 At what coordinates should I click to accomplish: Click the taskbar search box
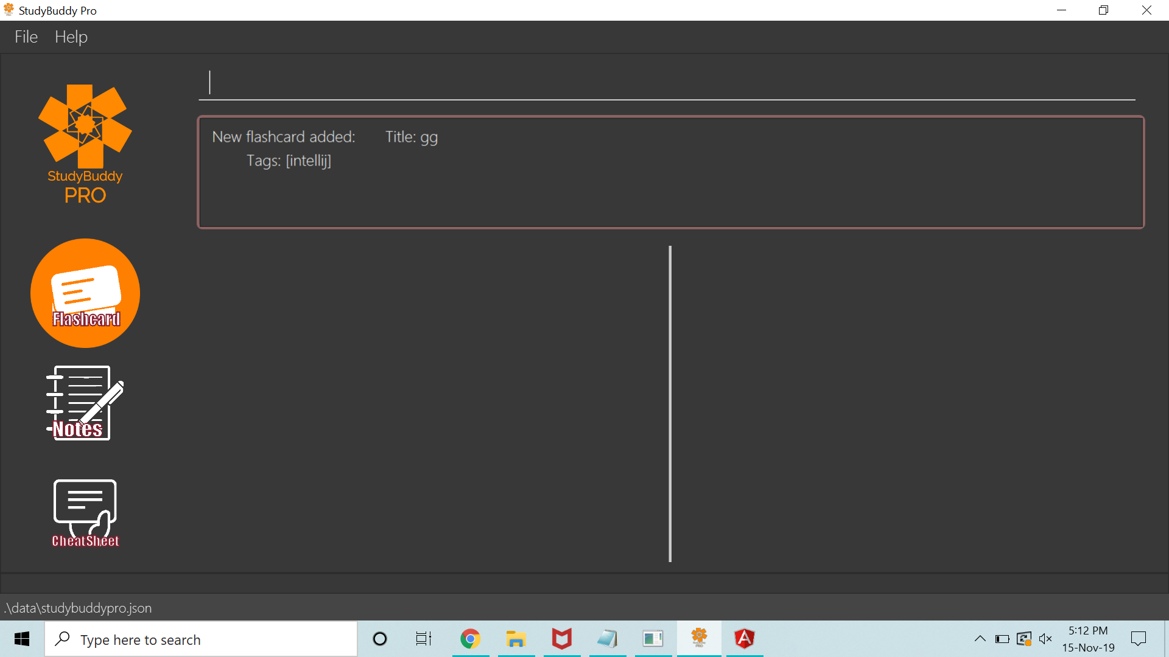coord(201,639)
